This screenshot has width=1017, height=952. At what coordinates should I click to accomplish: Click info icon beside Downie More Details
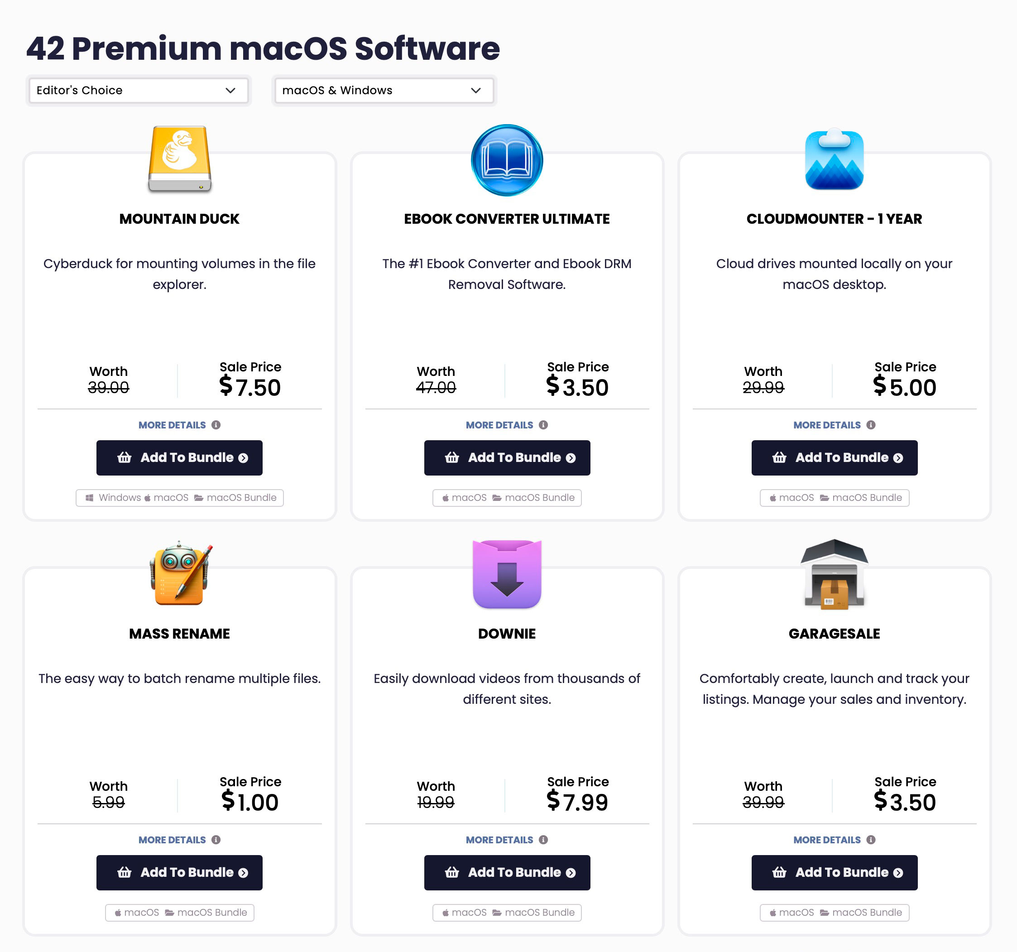[x=543, y=840]
